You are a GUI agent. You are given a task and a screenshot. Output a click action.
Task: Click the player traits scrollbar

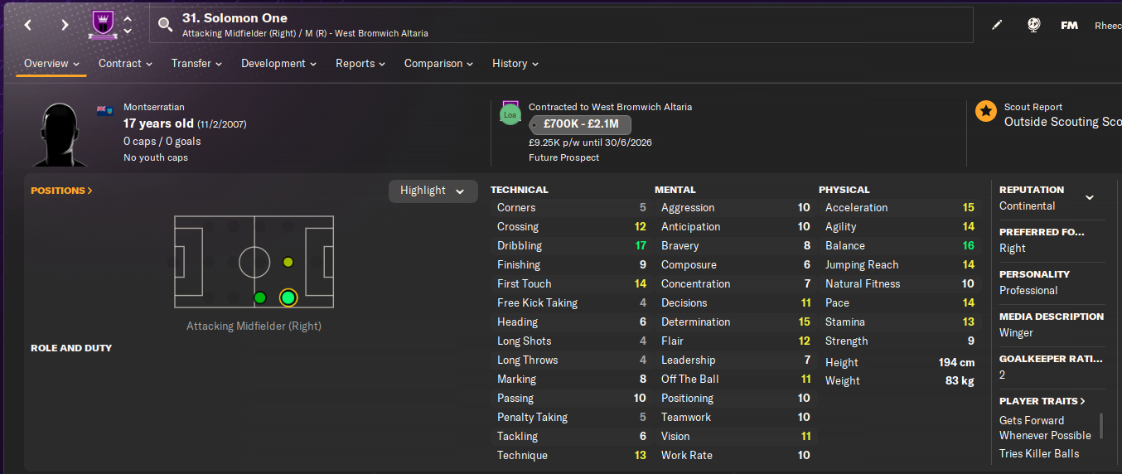click(1101, 426)
